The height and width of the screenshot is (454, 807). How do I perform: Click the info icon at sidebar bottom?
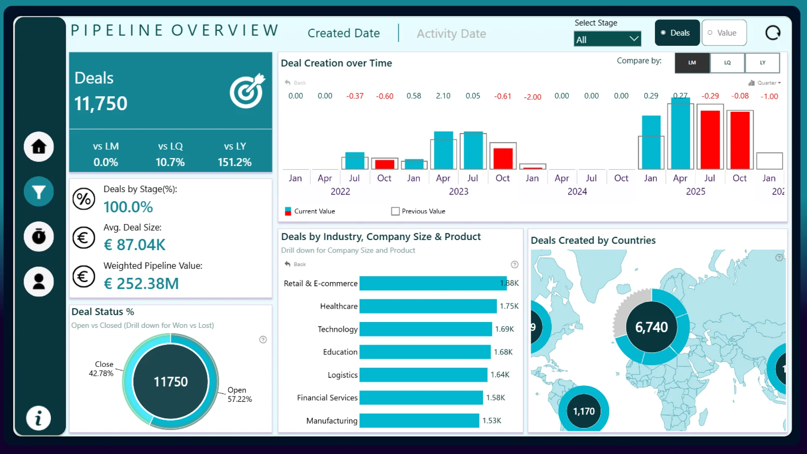pos(39,418)
